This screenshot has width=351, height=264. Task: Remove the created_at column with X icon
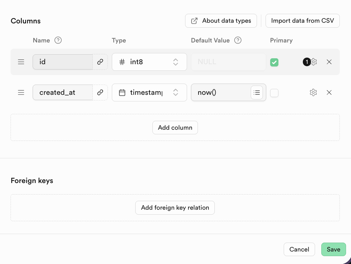click(329, 92)
